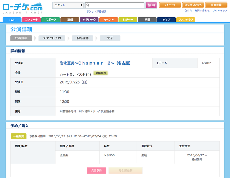The height and width of the screenshot is (178, 230).
Task: Open the はじめての方へ guide button
Action: click(193, 5)
